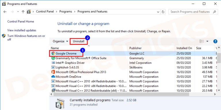The height and width of the screenshot is (110, 221).
Task: Select the Microsoft OneDrive cloud icon
Action: pyautogui.click(x=53, y=77)
